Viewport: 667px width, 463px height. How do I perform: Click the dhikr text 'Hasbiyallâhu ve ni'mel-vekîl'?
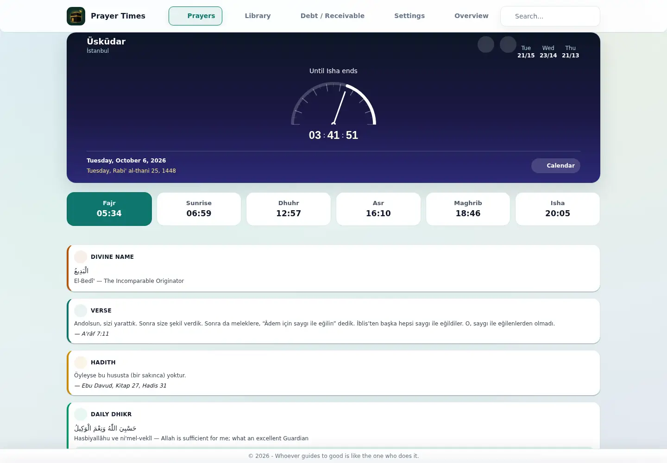(x=191, y=438)
